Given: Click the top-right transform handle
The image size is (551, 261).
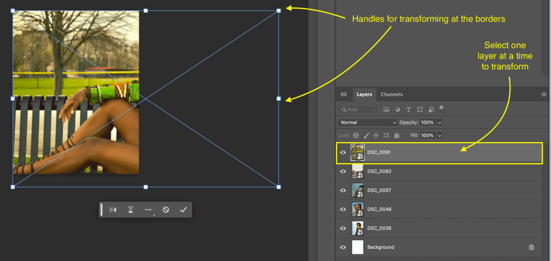Looking at the screenshot, I should click(x=279, y=10).
